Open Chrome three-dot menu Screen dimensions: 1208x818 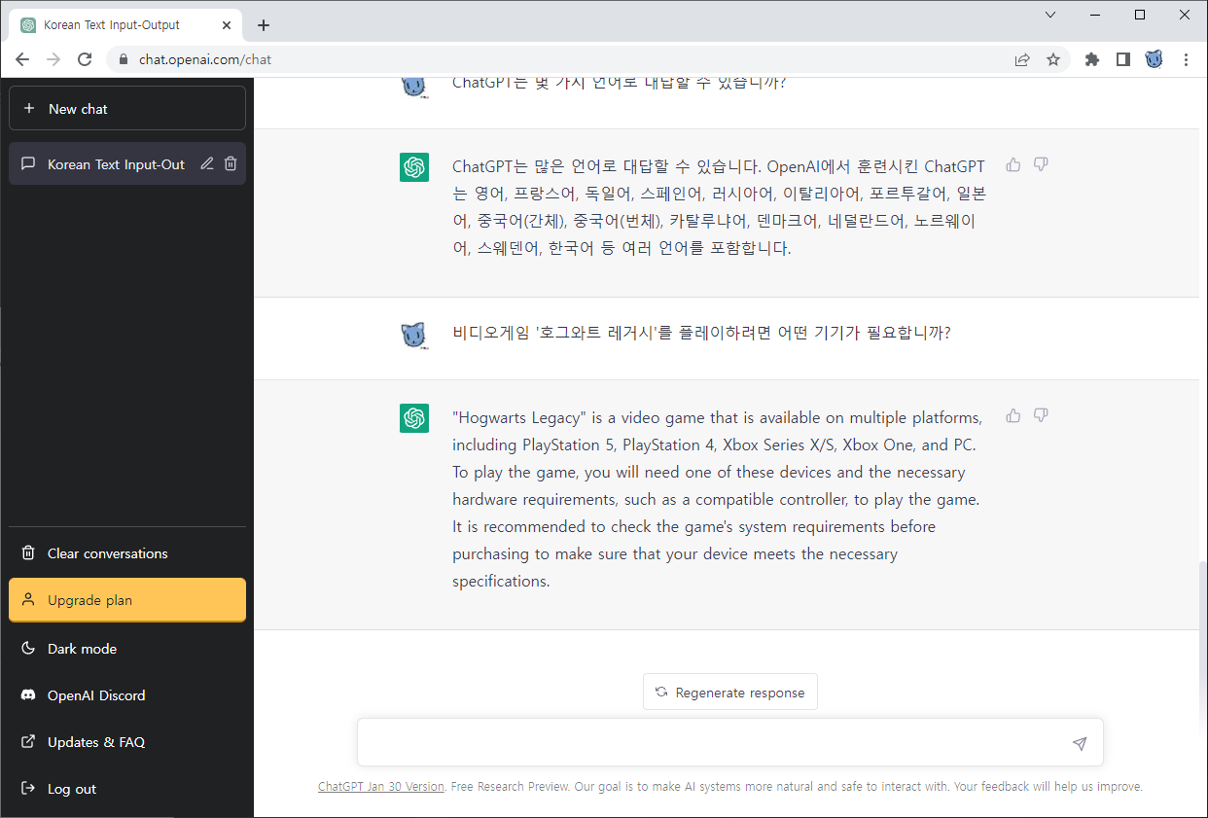(x=1186, y=59)
